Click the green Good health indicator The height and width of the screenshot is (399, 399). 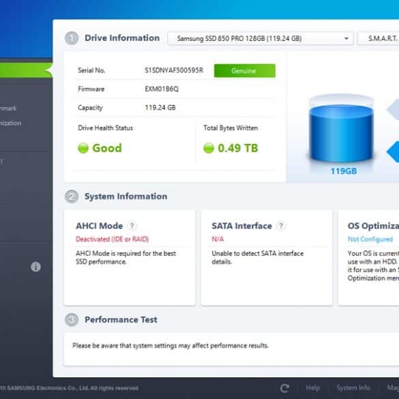[x=83, y=148]
